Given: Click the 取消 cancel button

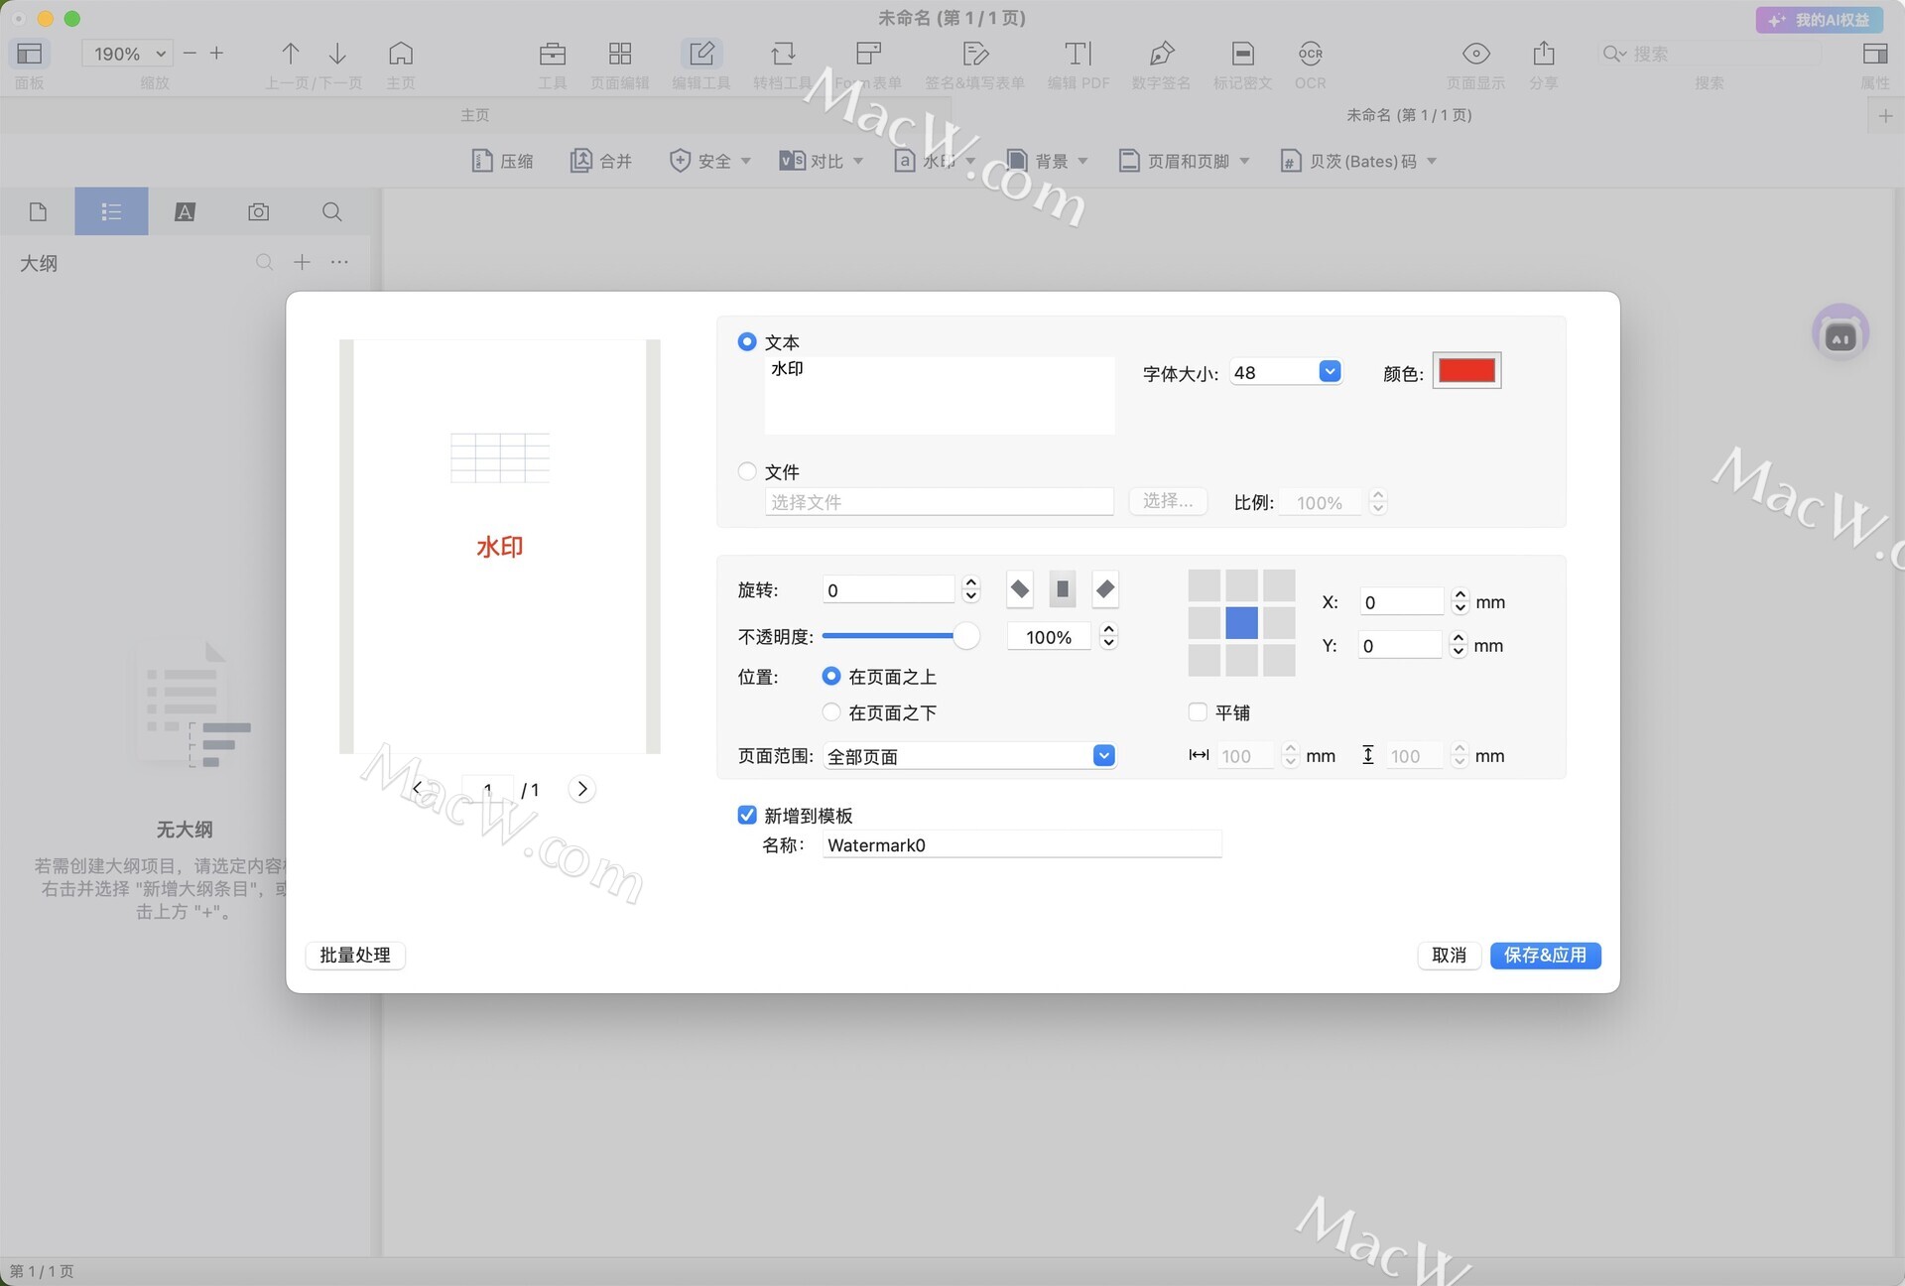Looking at the screenshot, I should click(x=1449, y=955).
